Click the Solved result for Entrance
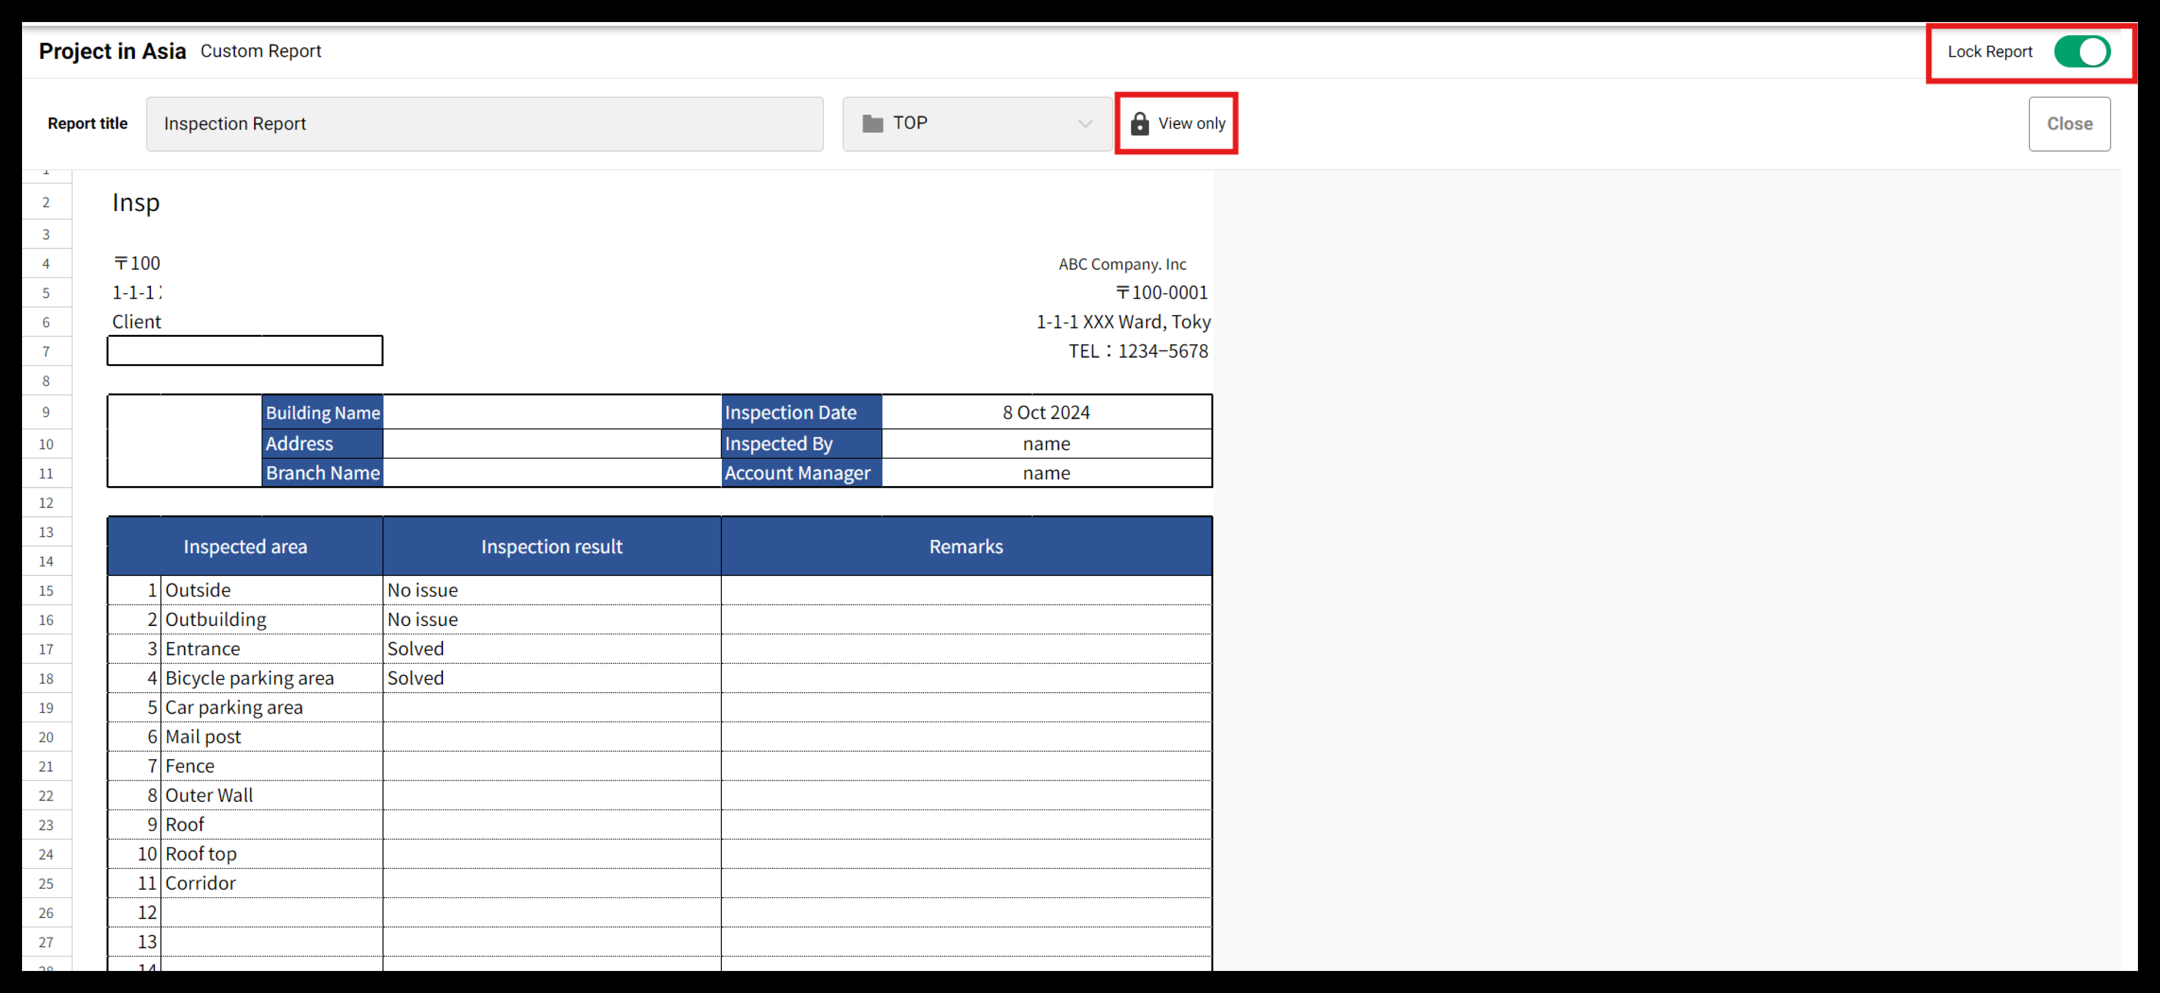Viewport: 2160px width, 993px height. pyautogui.click(x=416, y=648)
